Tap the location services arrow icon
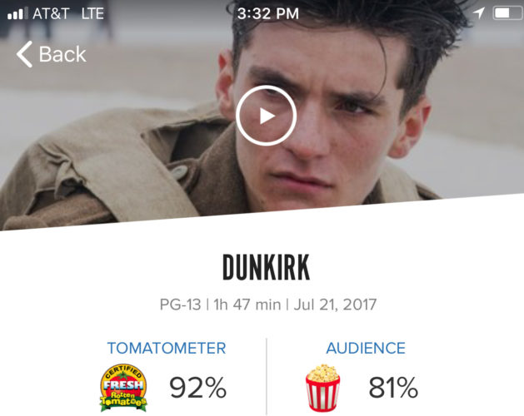524x416 pixels. [x=478, y=13]
